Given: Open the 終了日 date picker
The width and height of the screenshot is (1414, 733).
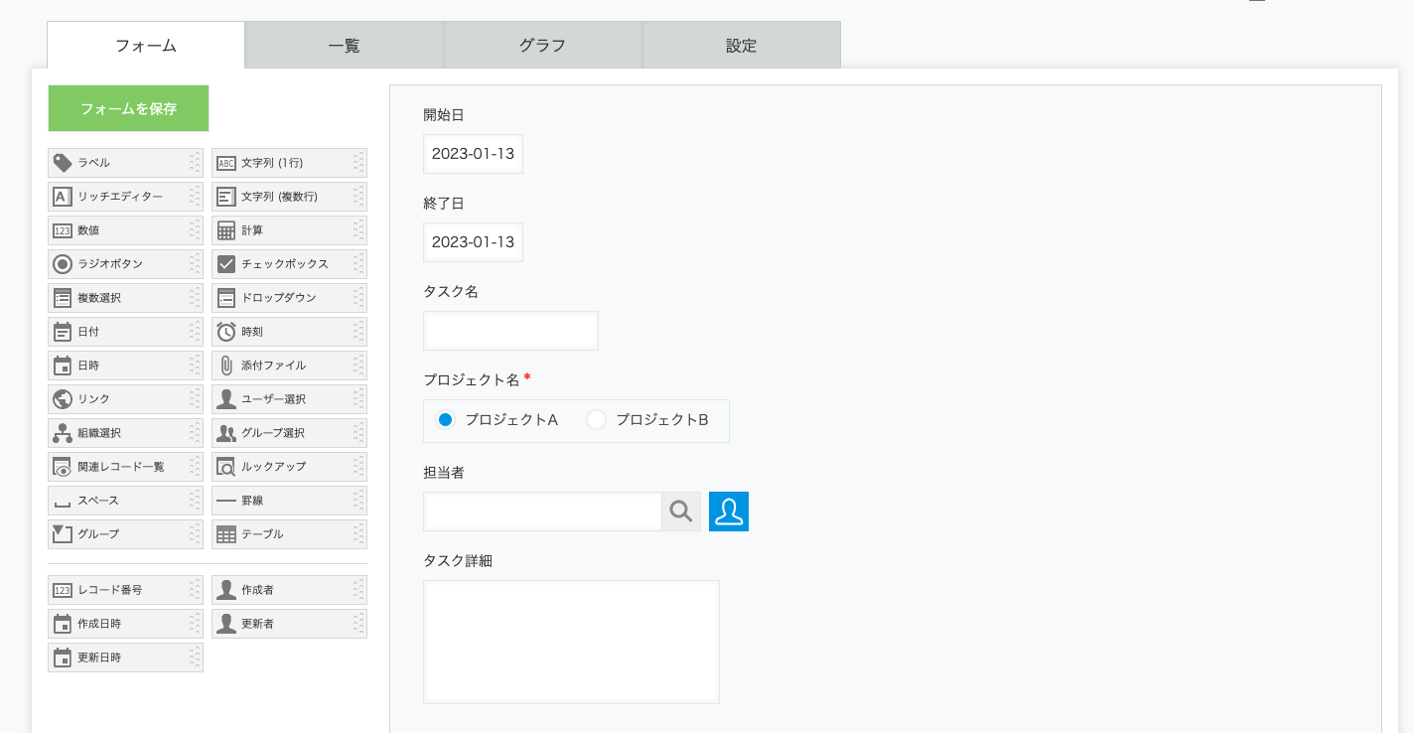Looking at the screenshot, I should point(473,242).
